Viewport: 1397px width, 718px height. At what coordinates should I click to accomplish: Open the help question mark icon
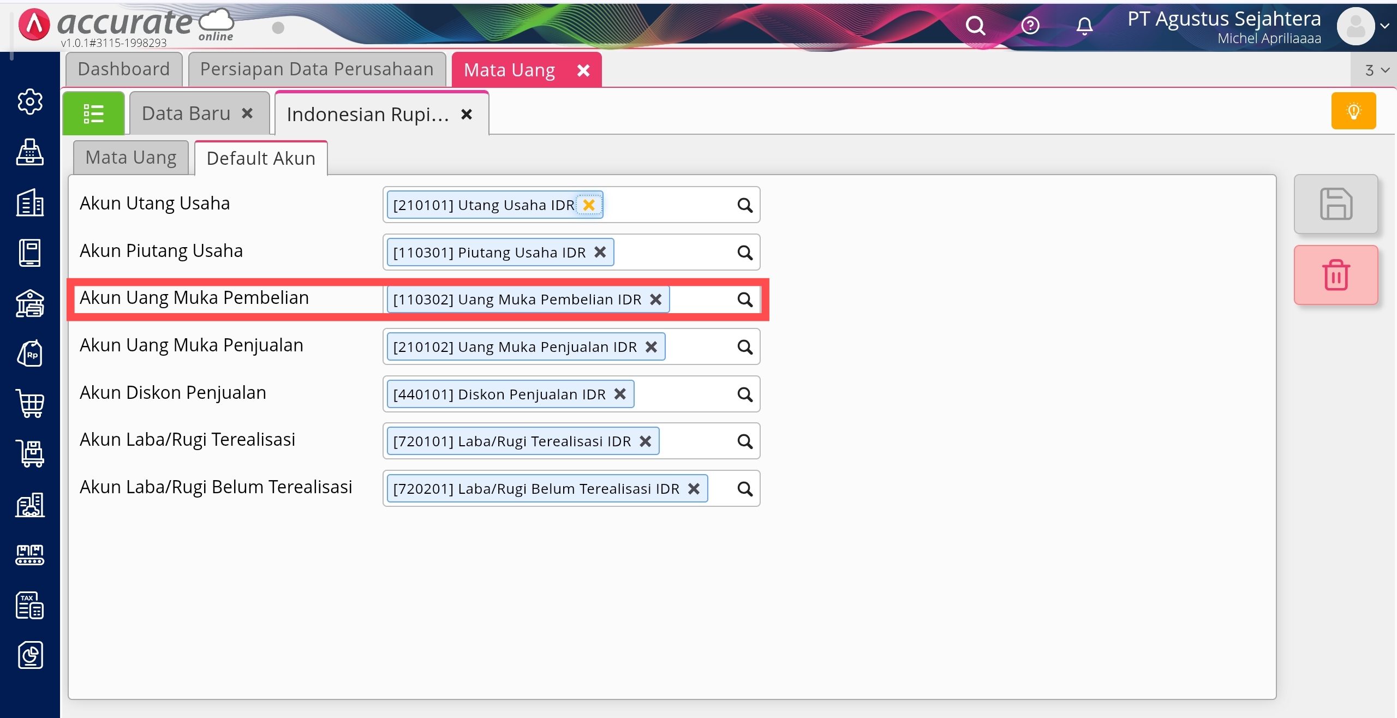1030,26
